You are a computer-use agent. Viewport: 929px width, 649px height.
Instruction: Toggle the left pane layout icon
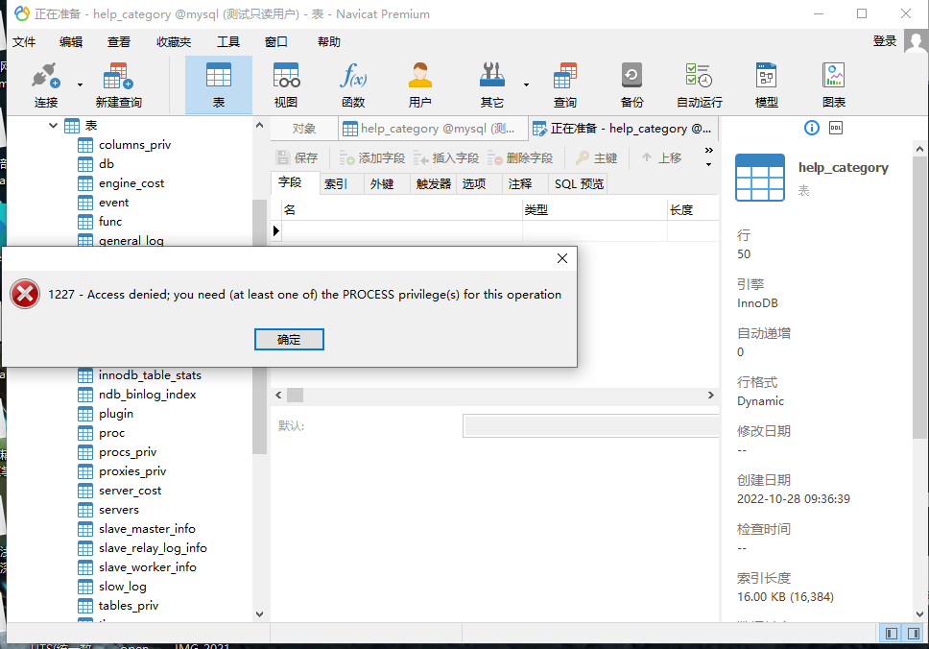click(x=891, y=633)
